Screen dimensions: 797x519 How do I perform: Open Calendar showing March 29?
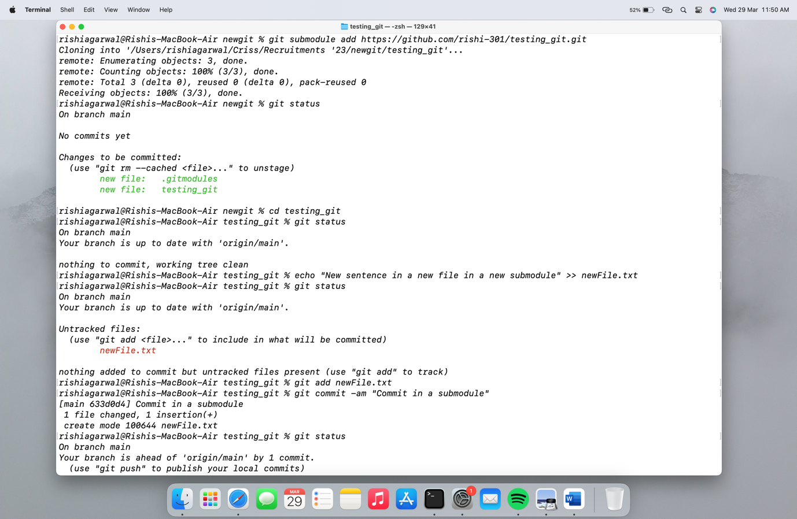point(294,498)
